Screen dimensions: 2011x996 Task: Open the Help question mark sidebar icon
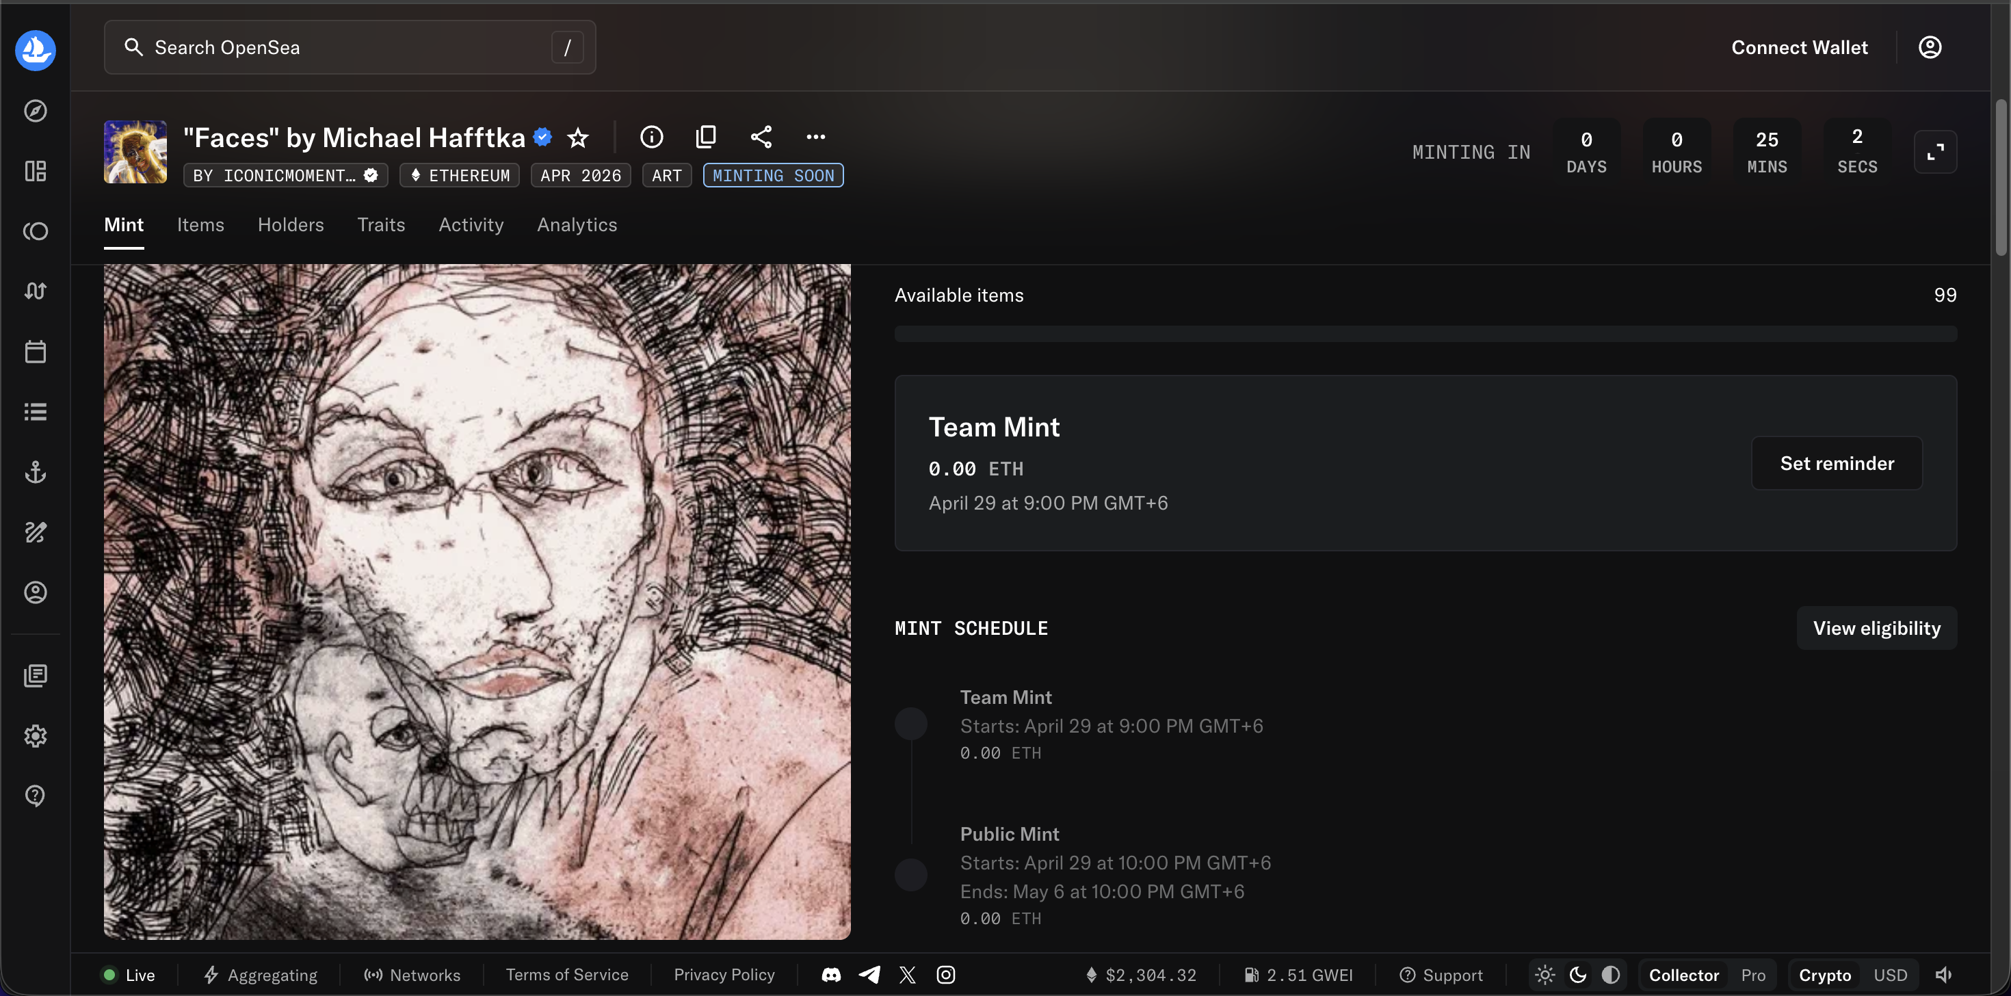click(35, 796)
